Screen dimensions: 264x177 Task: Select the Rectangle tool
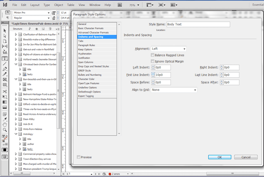tap(5, 85)
